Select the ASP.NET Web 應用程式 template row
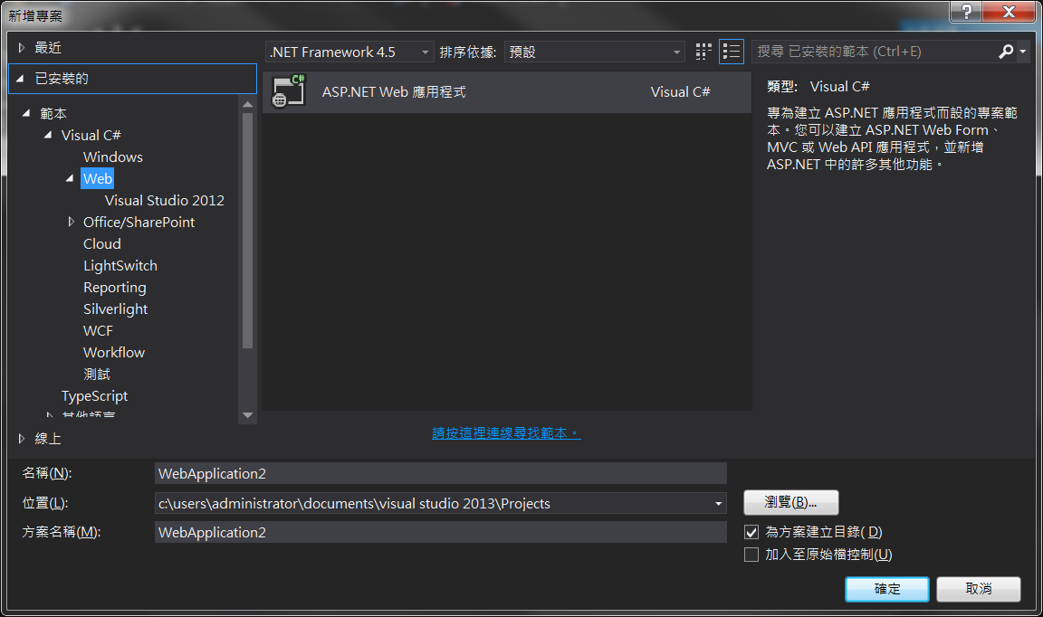The height and width of the screenshot is (617, 1043). [x=507, y=91]
